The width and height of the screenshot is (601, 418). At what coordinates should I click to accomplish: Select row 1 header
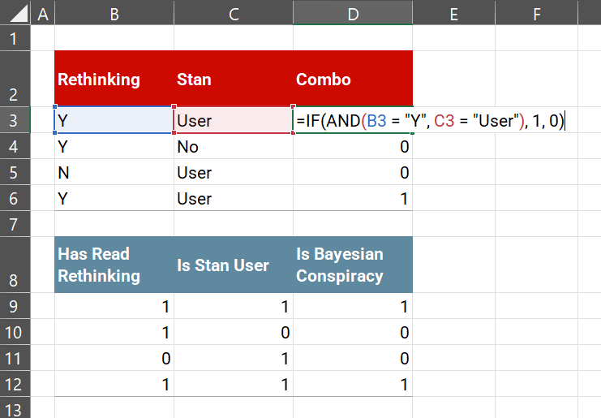tap(15, 38)
